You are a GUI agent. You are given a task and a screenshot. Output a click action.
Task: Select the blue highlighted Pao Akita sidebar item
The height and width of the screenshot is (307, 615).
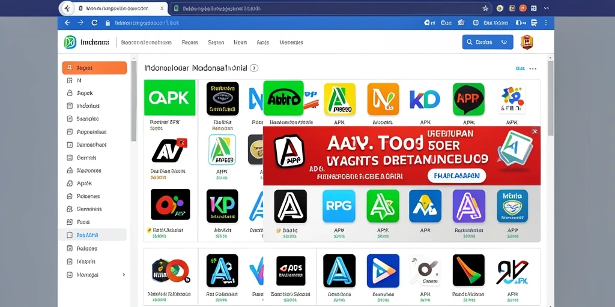[92, 235]
